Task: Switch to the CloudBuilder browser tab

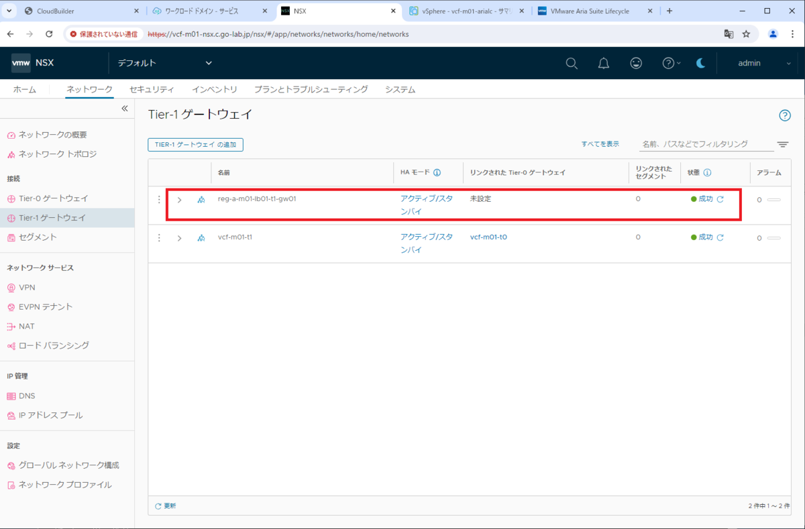Action: pyautogui.click(x=79, y=11)
